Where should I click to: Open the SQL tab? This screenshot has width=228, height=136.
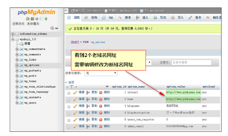click(x=107, y=18)
